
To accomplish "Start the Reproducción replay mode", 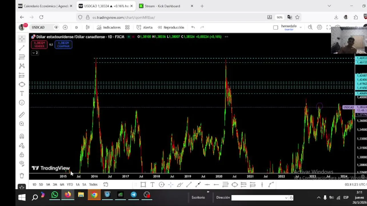I will pos(171,27).
